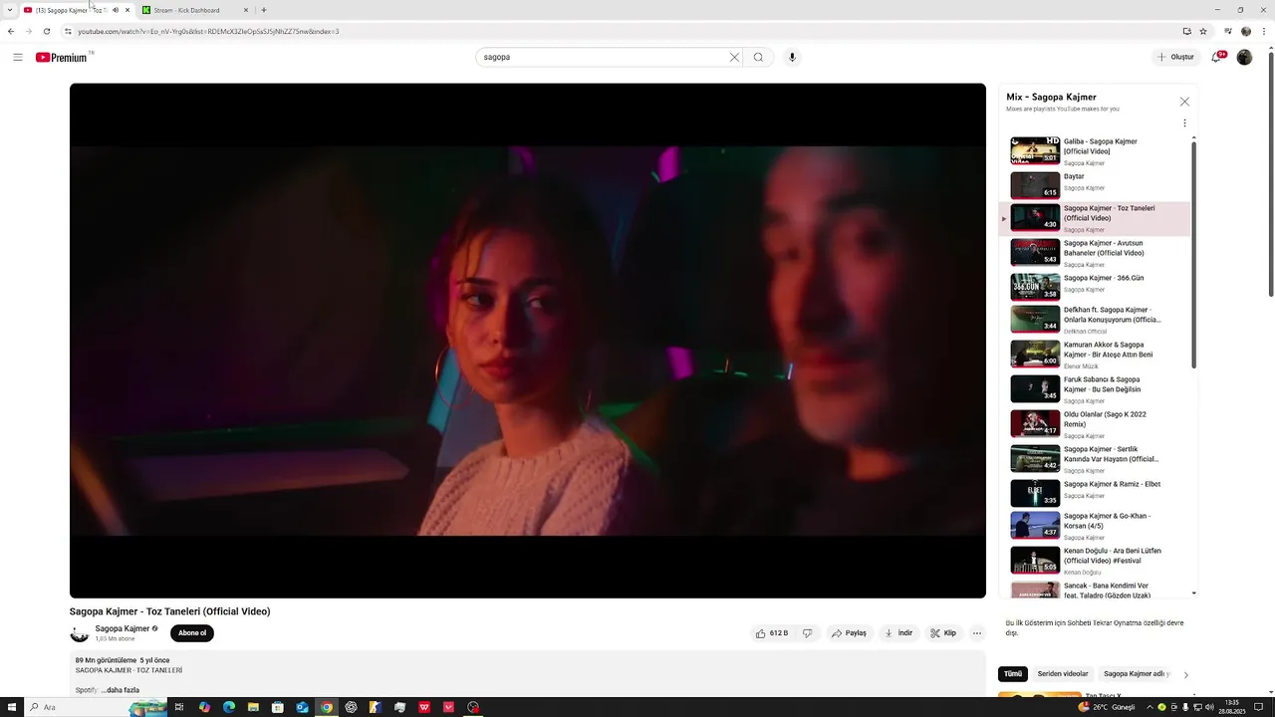
Task: Click the video player area
Action: 528,341
